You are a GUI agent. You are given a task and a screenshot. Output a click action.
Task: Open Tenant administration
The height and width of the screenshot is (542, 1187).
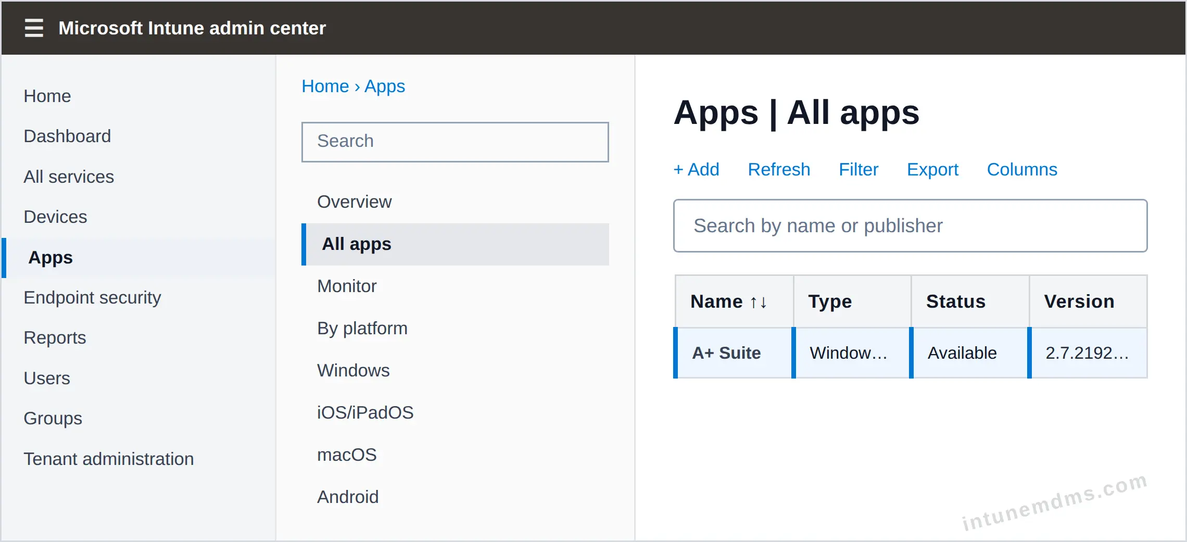(x=108, y=459)
